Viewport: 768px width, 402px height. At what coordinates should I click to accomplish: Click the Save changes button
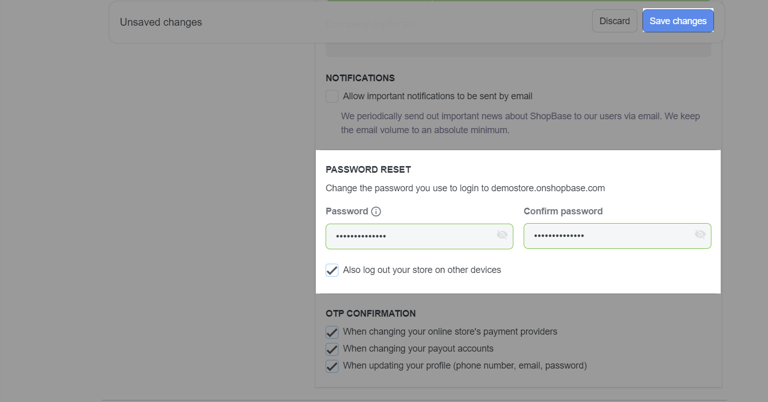678,21
